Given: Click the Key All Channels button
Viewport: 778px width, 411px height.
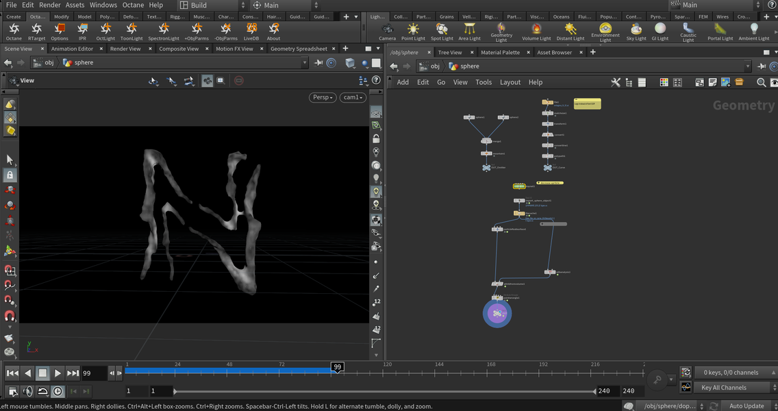Looking at the screenshot, I should point(723,387).
